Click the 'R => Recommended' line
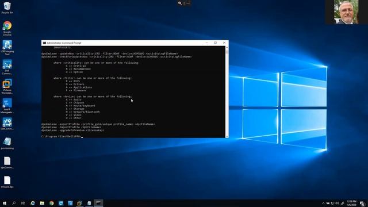This screenshot has height=207, width=368. pyautogui.click(x=78, y=69)
